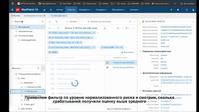Open the Инциденты menu
Image resolution: width=199 pixels, height=112 pixels.
coord(85,10)
